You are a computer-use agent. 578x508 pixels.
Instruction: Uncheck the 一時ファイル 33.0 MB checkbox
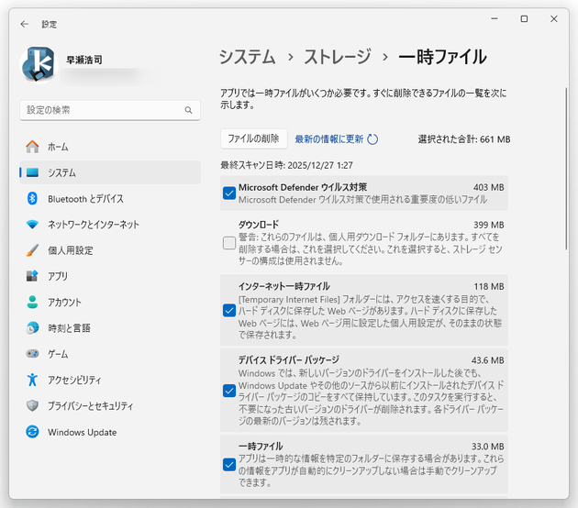[229, 465]
